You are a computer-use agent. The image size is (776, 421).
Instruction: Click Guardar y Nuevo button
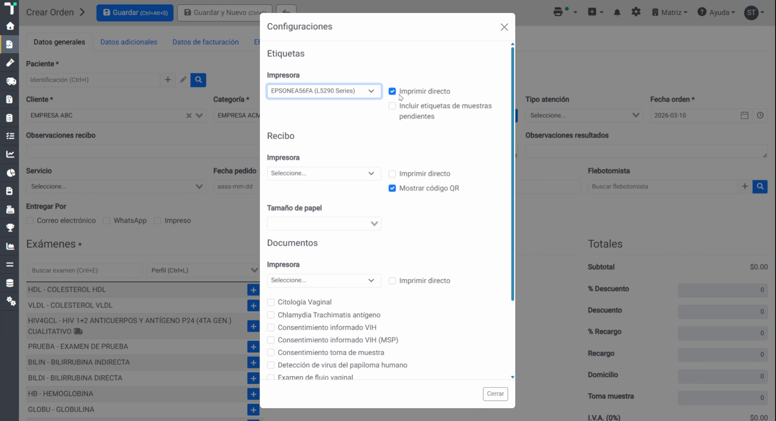click(225, 13)
